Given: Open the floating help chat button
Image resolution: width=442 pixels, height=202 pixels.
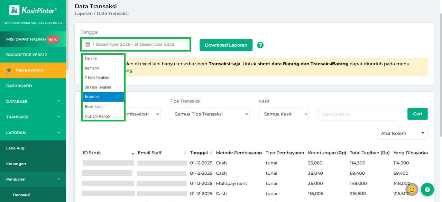Looking at the screenshot, I should pyautogui.click(x=427, y=190).
